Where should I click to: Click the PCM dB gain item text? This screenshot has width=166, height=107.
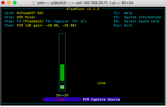click(x=47, y=26)
